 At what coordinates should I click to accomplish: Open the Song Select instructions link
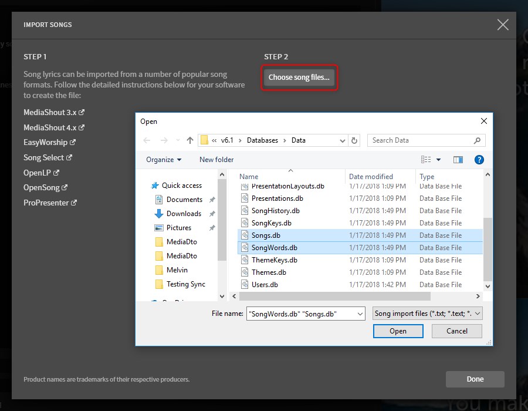pyautogui.click(x=48, y=158)
